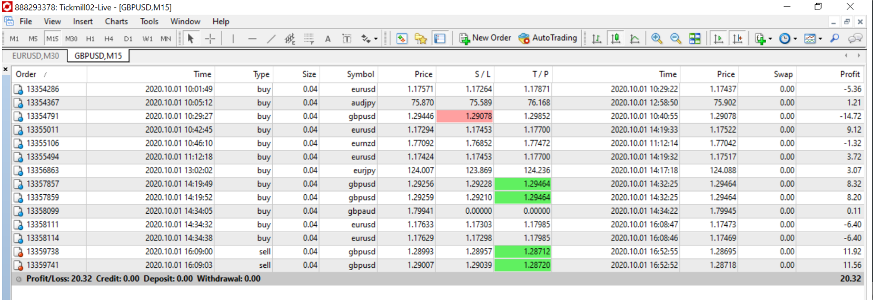Draw a trendline with the toolbar tool
Viewport: 873px width, 300px height.
click(271, 38)
